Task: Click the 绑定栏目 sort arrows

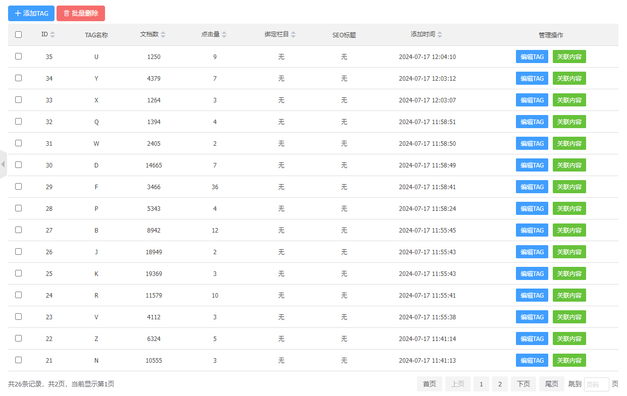Action: (293, 35)
